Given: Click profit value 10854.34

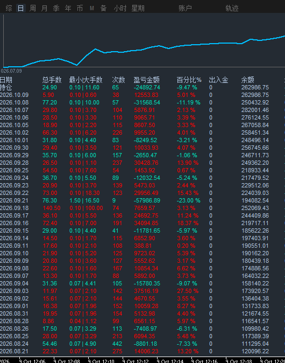Looking at the screenshot, I should [x=146, y=269].
